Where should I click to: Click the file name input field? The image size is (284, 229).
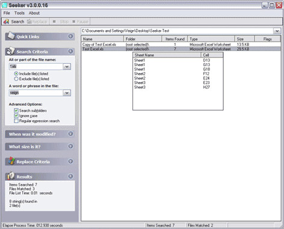(x=36, y=67)
